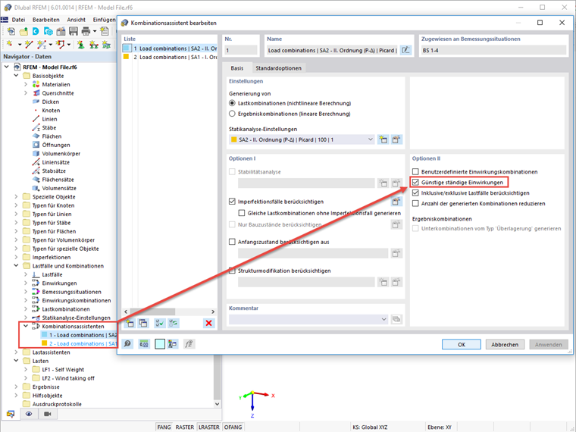Click the New node tool icon
The image size is (576, 432).
point(11,45)
